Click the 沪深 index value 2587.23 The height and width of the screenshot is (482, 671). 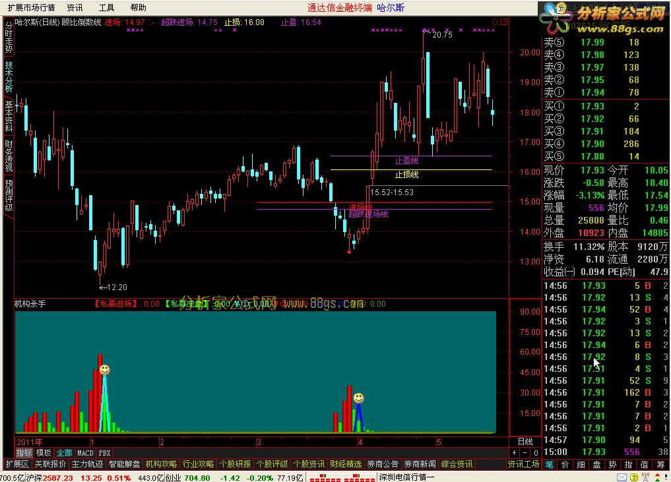58,478
